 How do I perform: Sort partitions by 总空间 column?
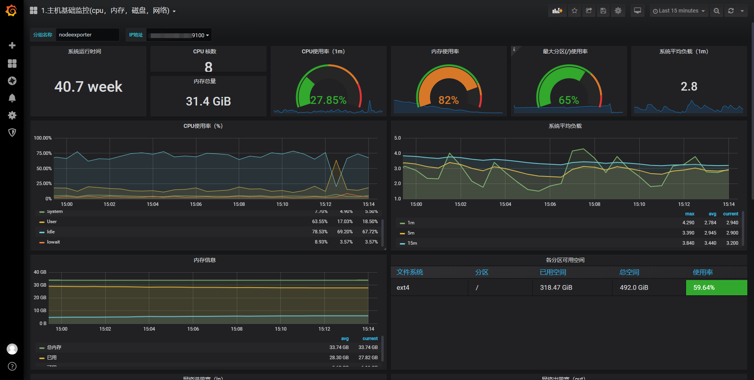tap(630, 272)
